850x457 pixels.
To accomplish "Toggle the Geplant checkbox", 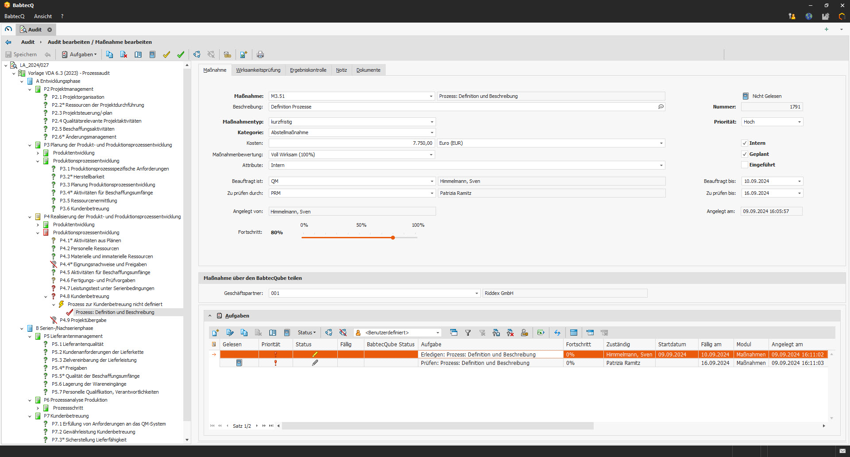I will [745, 154].
